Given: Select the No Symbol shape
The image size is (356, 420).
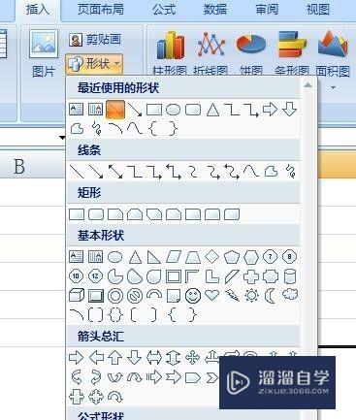Looking at the screenshot, I should click(135, 296).
